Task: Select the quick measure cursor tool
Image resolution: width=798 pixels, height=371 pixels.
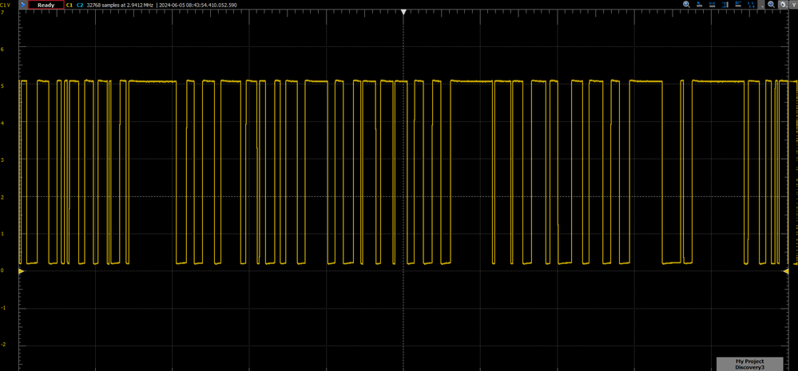Action: click(699, 4)
